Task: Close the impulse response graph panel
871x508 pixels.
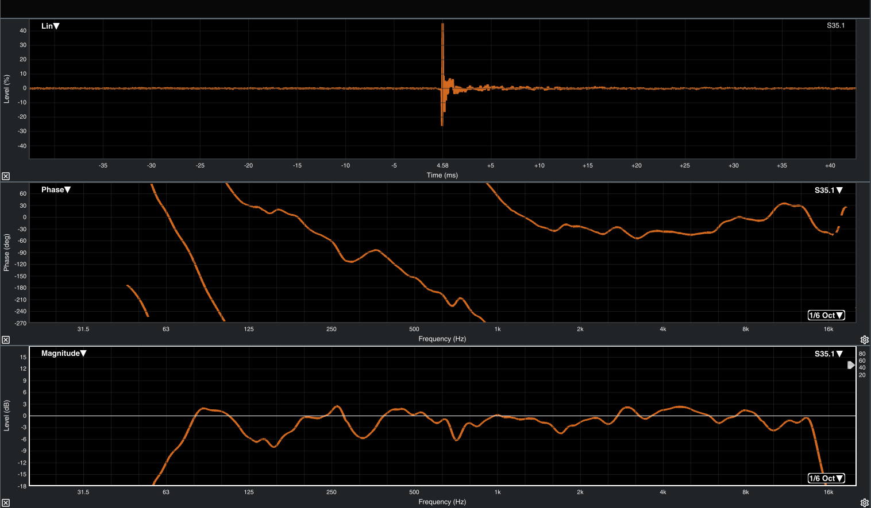Action: (x=6, y=176)
